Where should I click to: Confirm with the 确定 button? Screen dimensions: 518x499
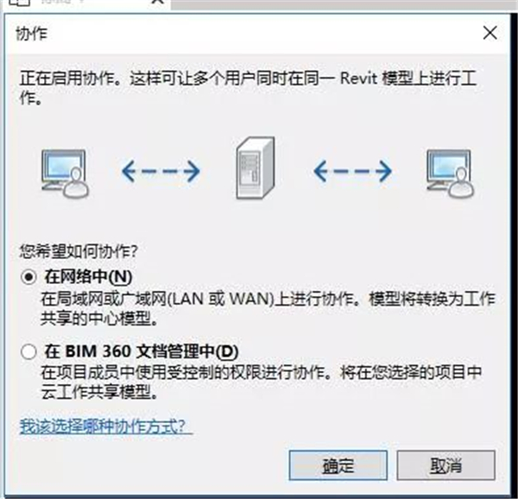pyautogui.click(x=338, y=465)
